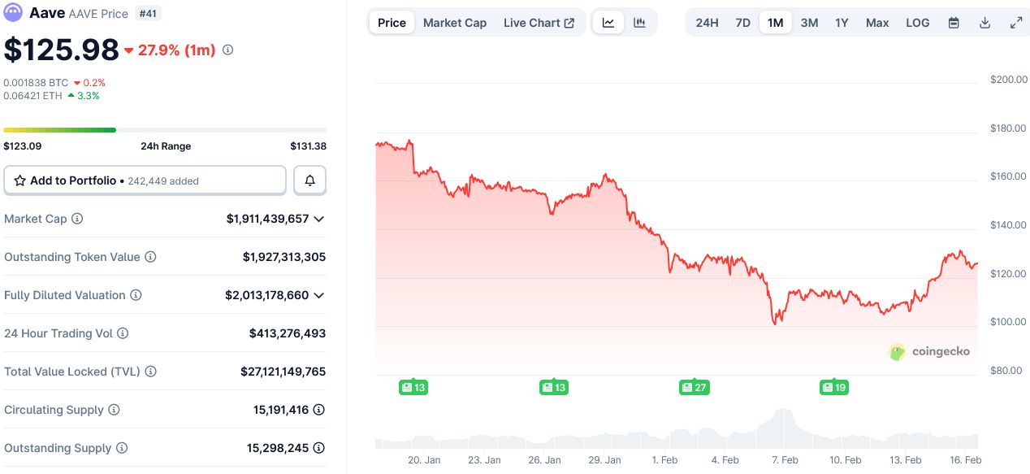The width and height of the screenshot is (1030, 474).
Task: Expand the Market Cap value chevron
Action: click(319, 219)
